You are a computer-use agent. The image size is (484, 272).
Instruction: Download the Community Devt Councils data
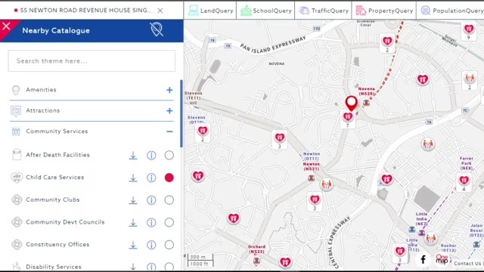pyautogui.click(x=133, y=223)
